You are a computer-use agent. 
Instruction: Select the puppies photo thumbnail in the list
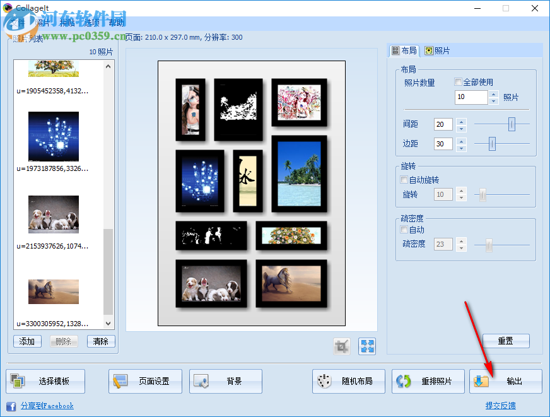pyautogui.click(x=53, y=214)
